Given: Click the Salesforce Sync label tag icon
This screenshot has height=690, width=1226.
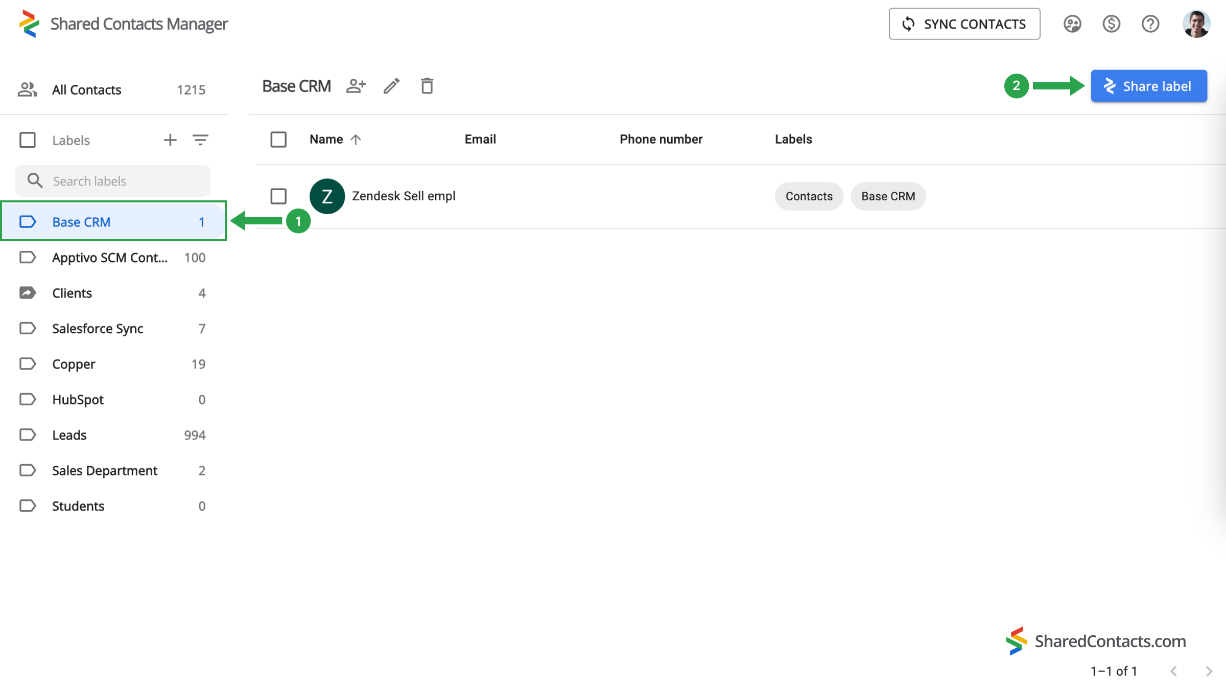Looking at the screenshot, I should 28,328.
